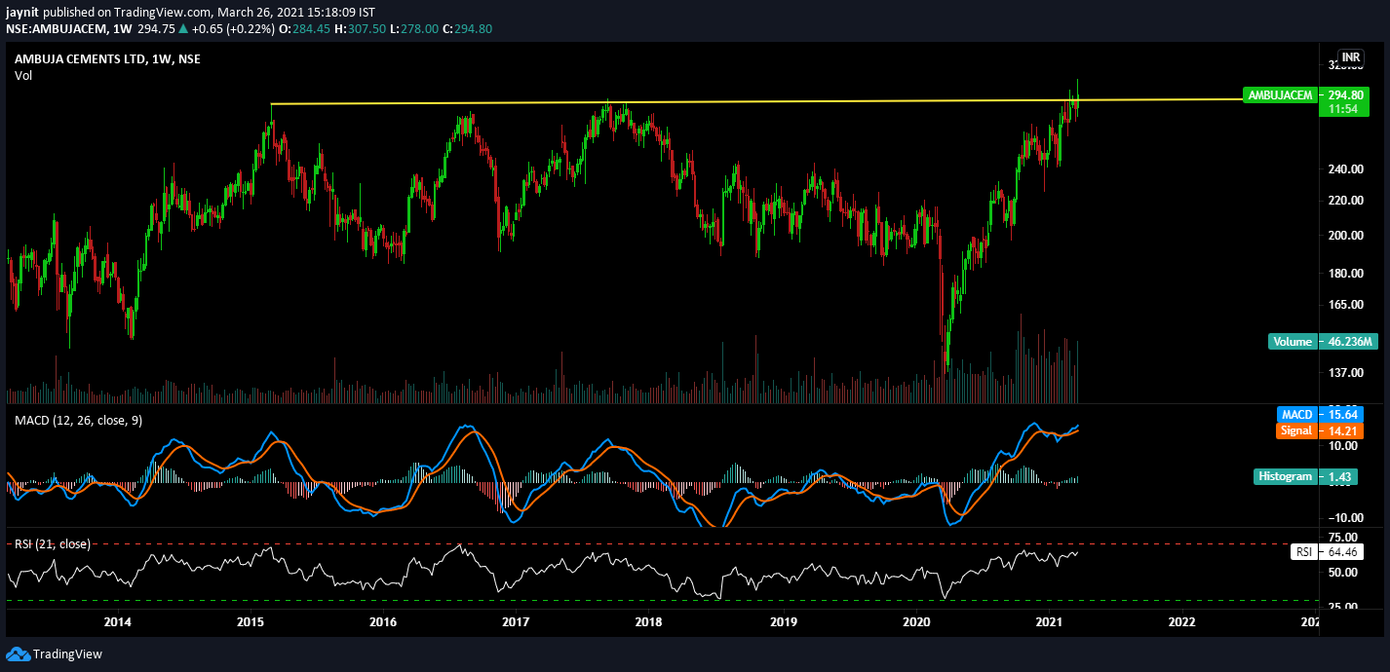This screenshot has height=672, width=1390.
Task: Select the MACD (12, 26, close, 9) legend
Action: tap(79, 420)
